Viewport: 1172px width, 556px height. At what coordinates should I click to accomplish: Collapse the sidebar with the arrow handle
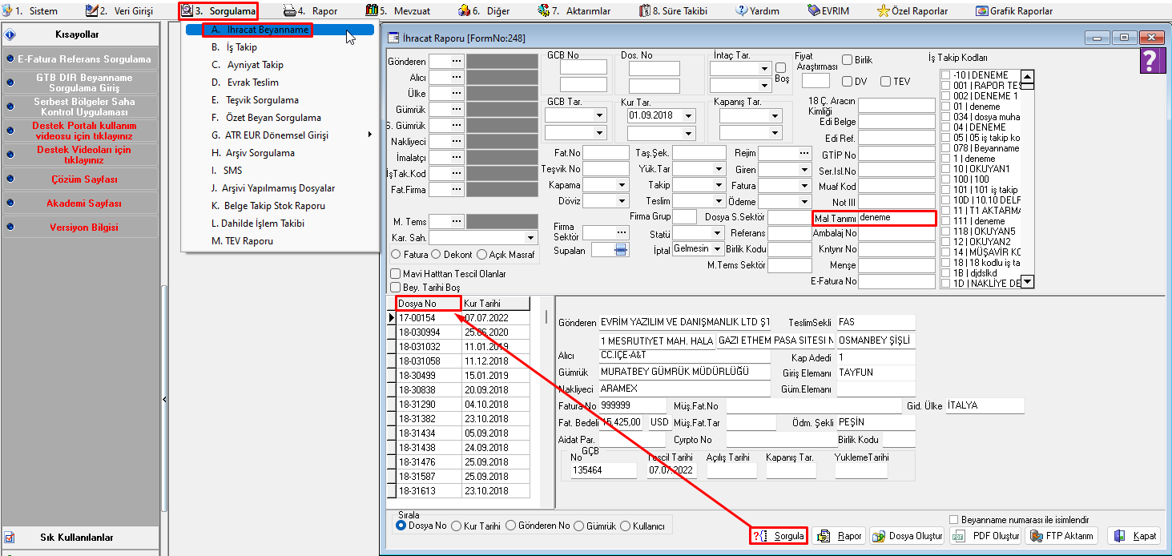(164, 399)
